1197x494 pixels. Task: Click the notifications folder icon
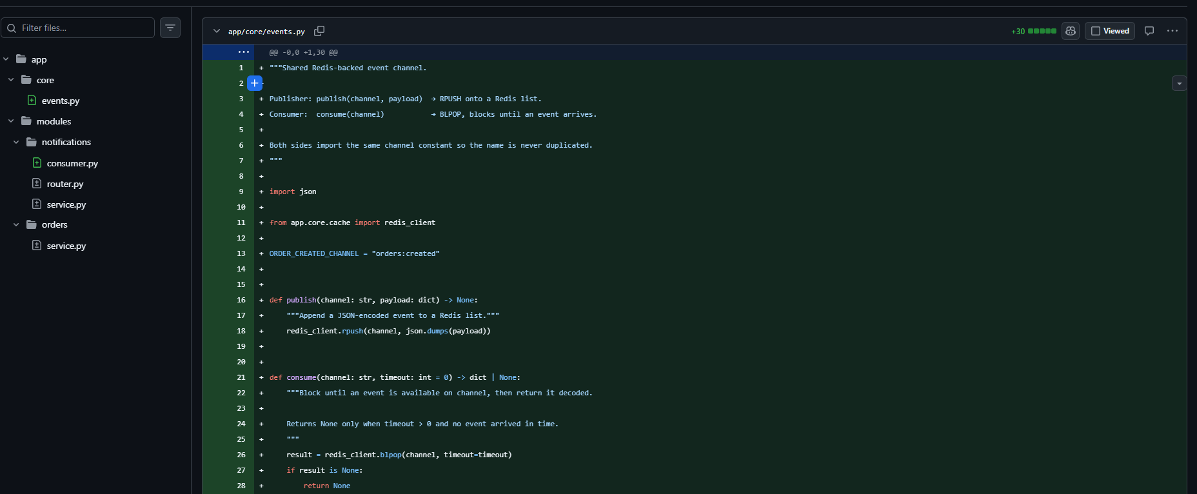[x=32, y=141]
